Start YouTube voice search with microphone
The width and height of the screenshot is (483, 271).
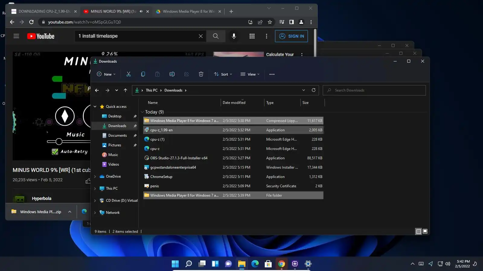pyautogui.click(x=234, y=36)
